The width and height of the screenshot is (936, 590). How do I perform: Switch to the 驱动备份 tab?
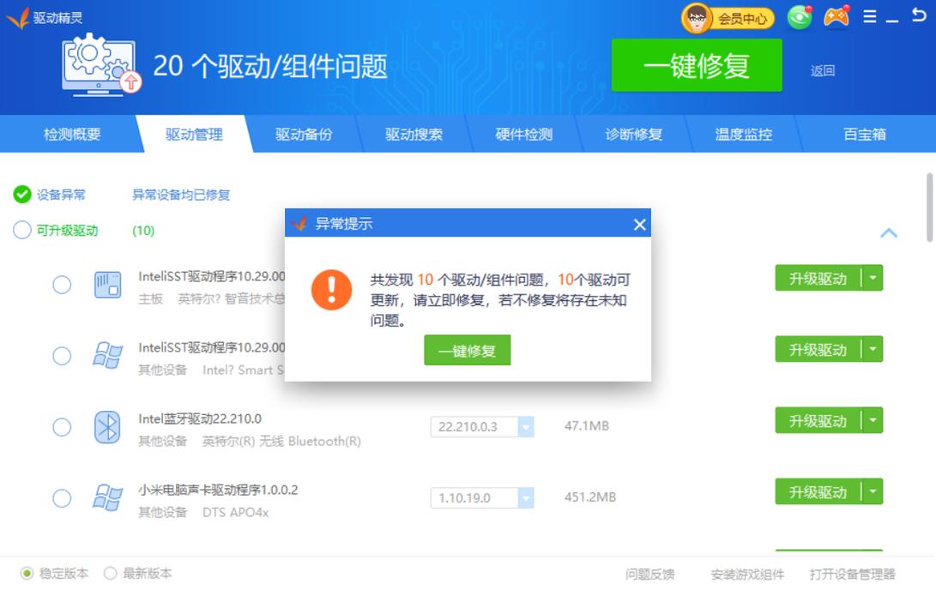(x=304, y=134)
